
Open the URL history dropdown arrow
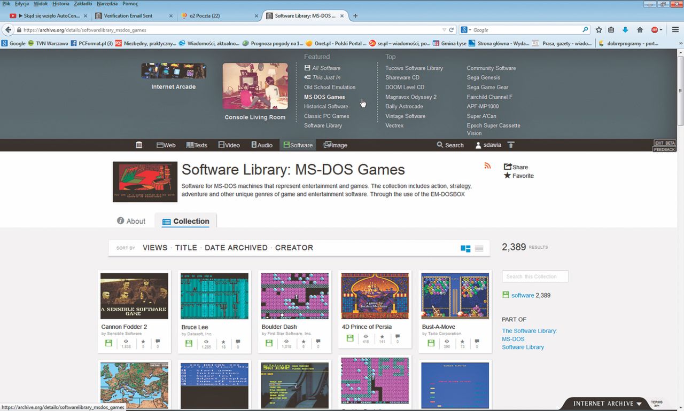pyautogui.click(x=444, y=30)
